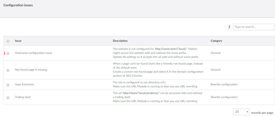Screen dimensions: 275x117
Task: Open the 25 records per page dropdown
Action: [241, 112]
